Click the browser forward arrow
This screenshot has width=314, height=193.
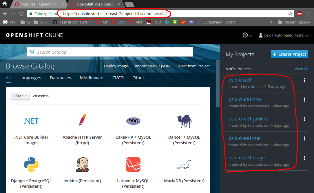(13, 14)
